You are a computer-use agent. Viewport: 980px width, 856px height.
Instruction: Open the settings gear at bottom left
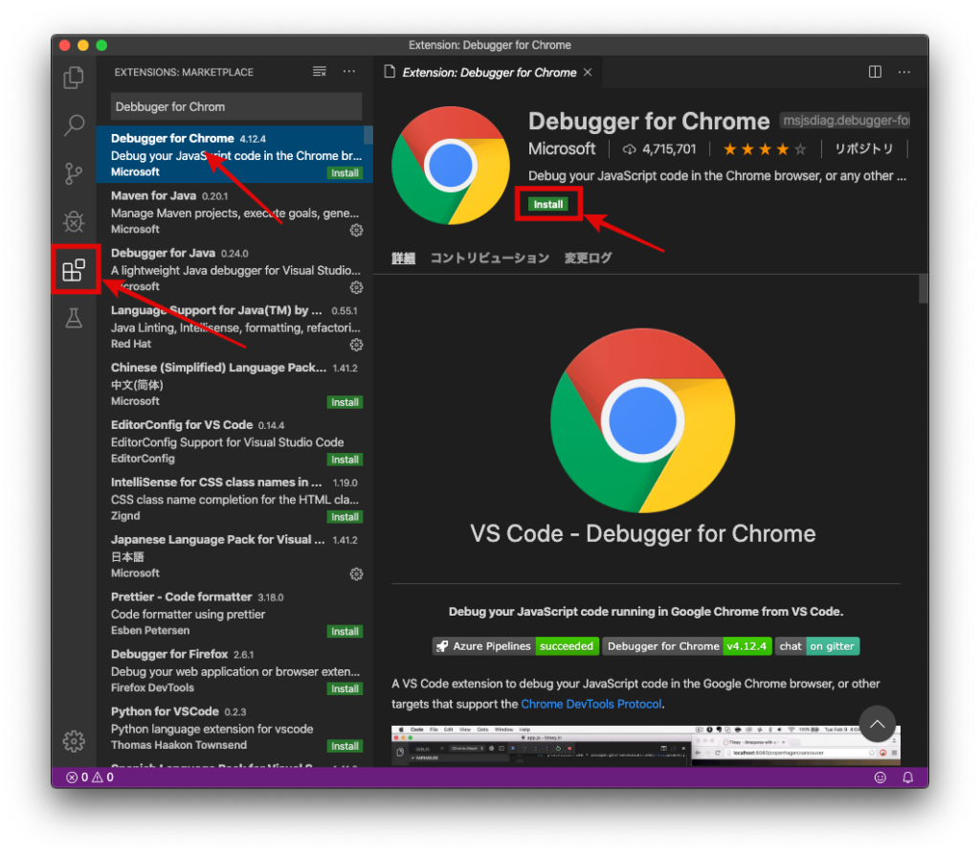(x=74, y=741)
